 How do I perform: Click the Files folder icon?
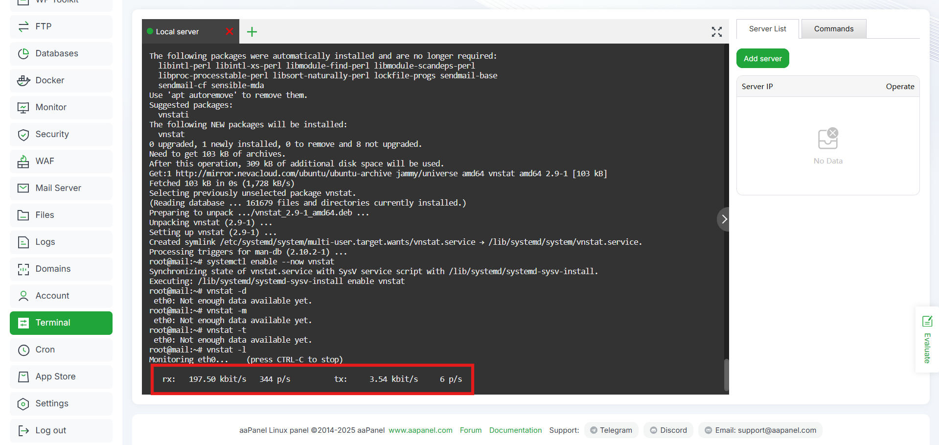pos(23,215)
